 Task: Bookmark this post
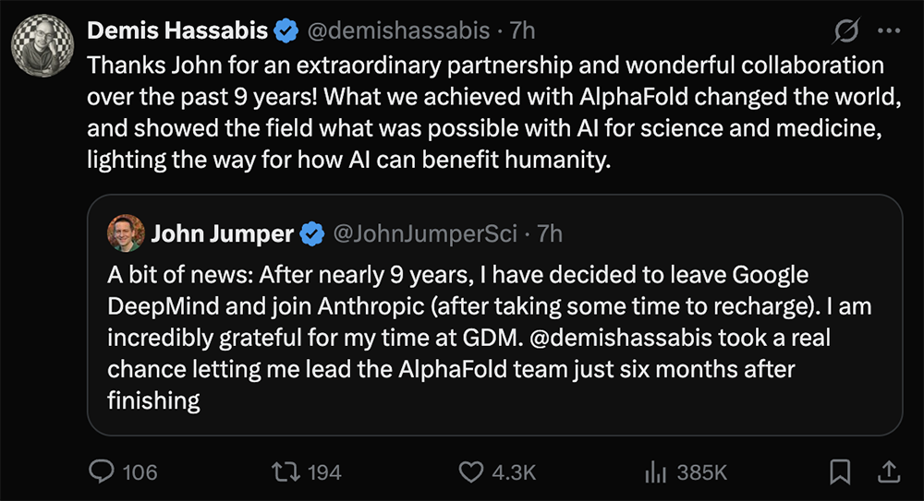click(840, 471)
